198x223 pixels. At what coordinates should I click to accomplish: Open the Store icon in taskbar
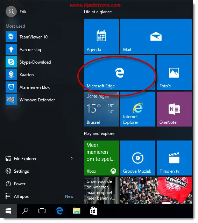[93, 211]
